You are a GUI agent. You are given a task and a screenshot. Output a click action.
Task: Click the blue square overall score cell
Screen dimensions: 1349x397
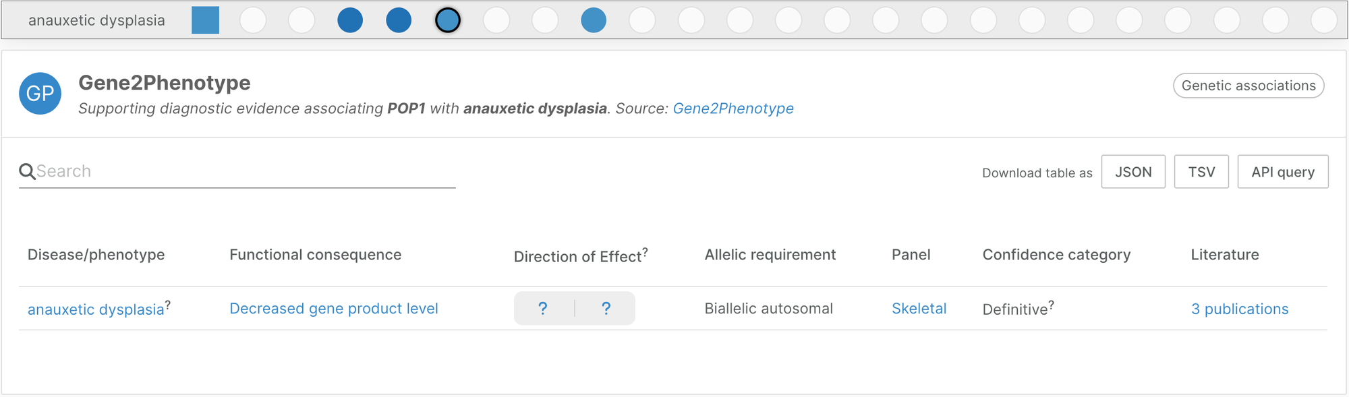[x=205, y=20]
